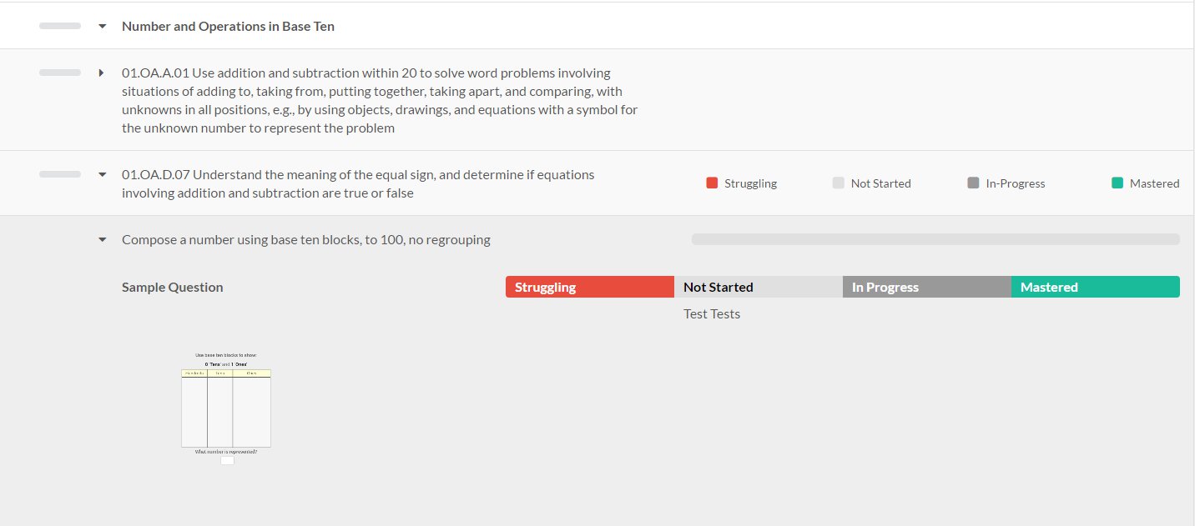Click the light gray Not Started legend square

[839, 183]
